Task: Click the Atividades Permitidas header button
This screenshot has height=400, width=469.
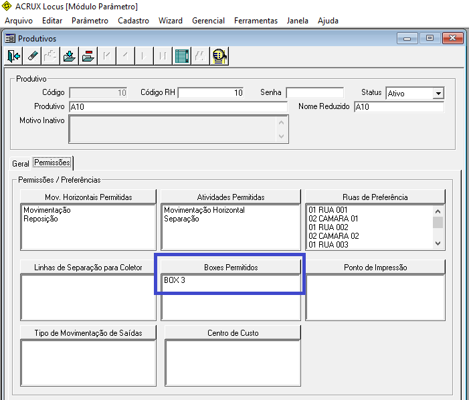Action: coord(231,197)
